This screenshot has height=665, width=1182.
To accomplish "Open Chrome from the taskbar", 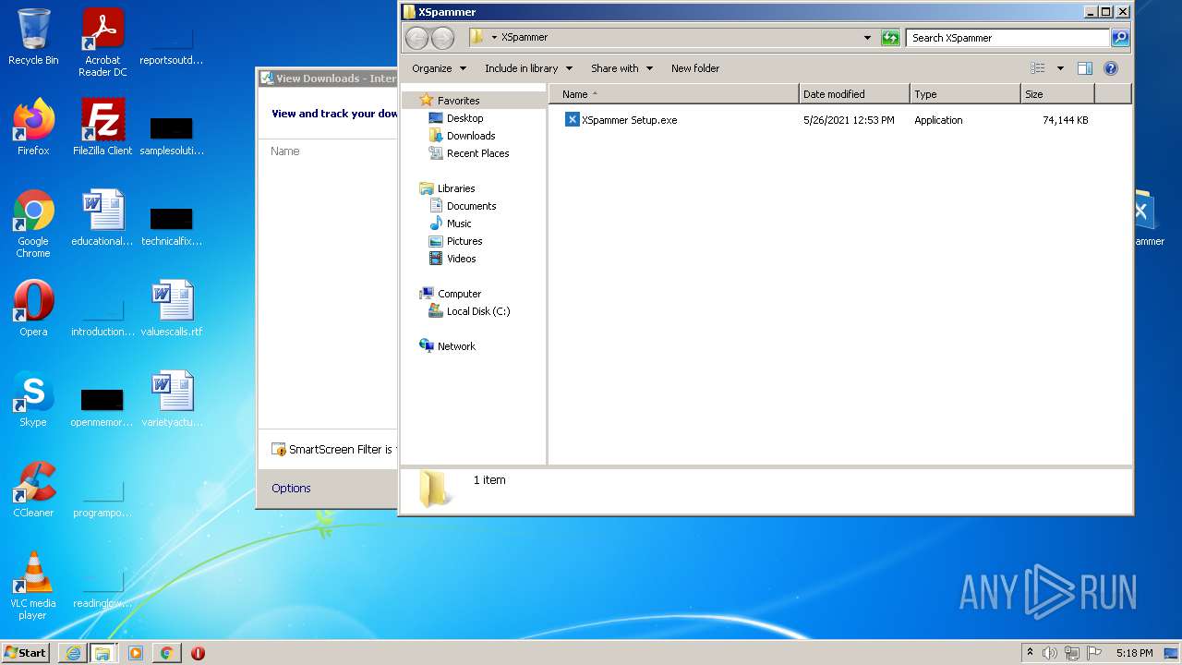I will tap(166, 653).
